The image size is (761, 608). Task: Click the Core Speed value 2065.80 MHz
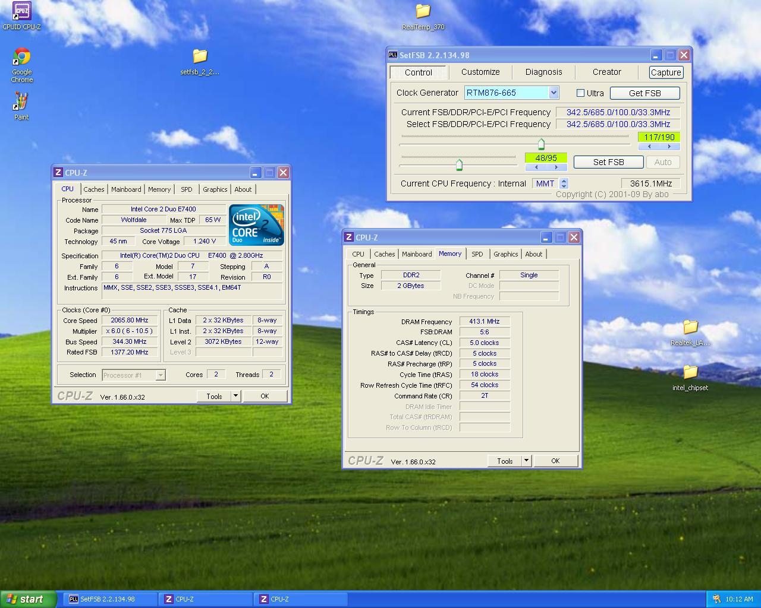pos(130,320)
